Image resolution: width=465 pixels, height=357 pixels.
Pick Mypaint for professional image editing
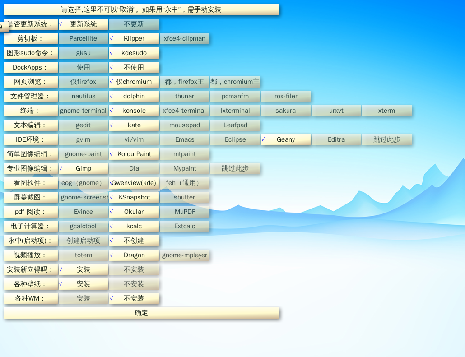tap(185, 168)
